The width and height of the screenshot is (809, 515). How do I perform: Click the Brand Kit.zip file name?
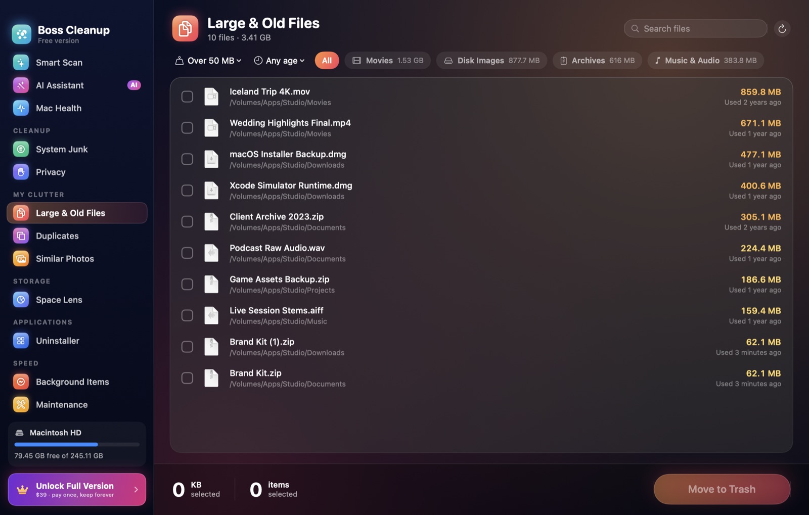pos(255,373)
